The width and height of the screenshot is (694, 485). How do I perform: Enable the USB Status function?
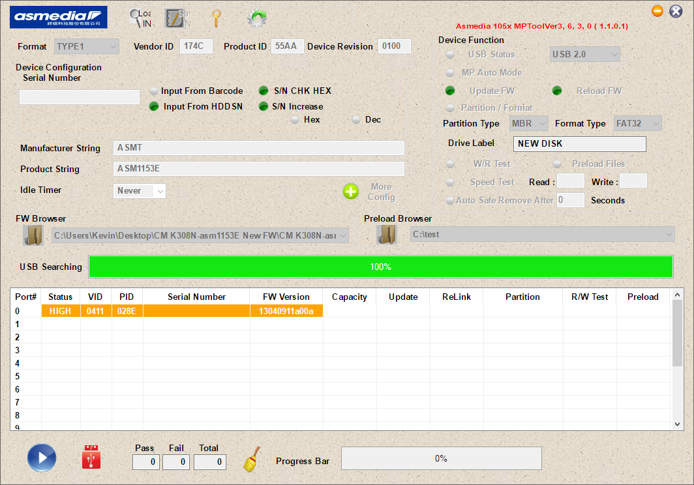coord(450,54)
